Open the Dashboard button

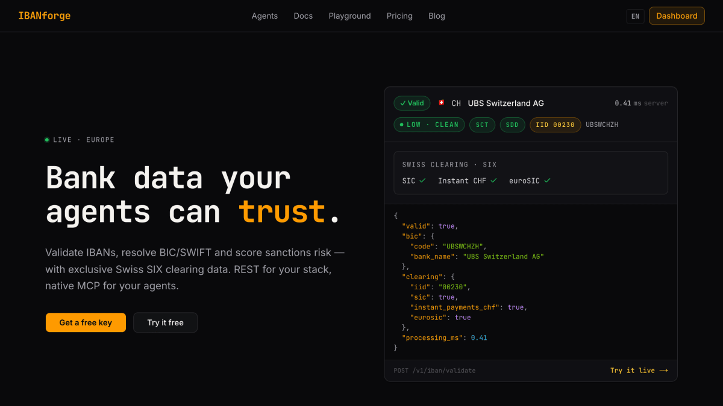[677, 16]
